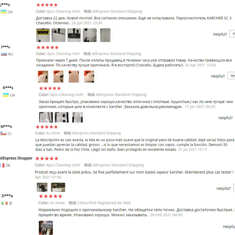This screenshot has width=235, height=235.
Task: Click the Ireland flag icon beside D***a
Action: pyautogui.click(x=4, y=203)
